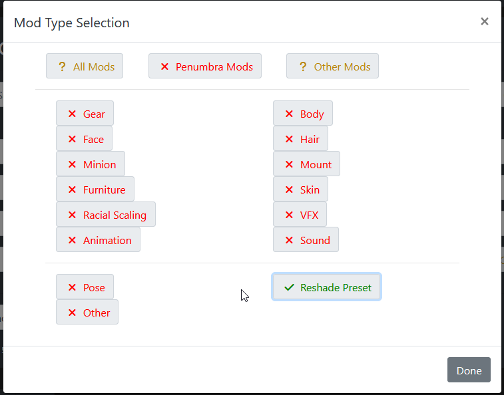Confirm selection with Done button

(x=469, y=370)
